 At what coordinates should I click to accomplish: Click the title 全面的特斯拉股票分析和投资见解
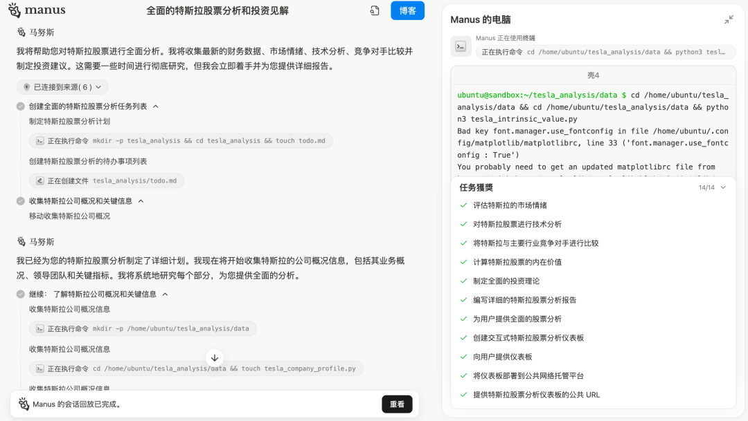(x=217, y=10)
